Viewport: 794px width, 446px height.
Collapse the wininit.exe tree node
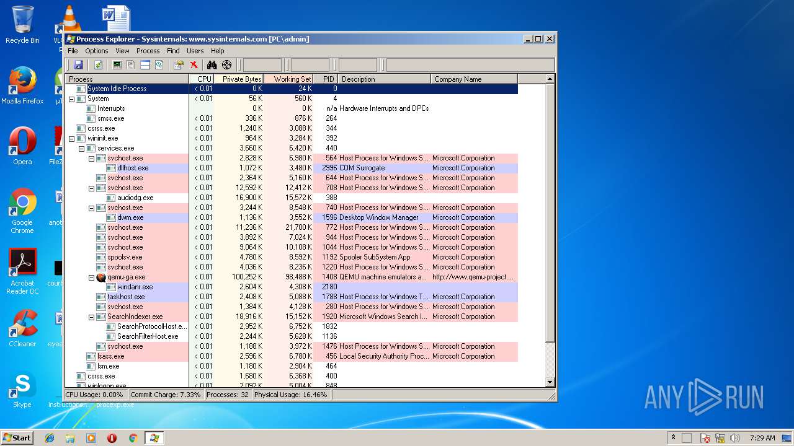71,138
